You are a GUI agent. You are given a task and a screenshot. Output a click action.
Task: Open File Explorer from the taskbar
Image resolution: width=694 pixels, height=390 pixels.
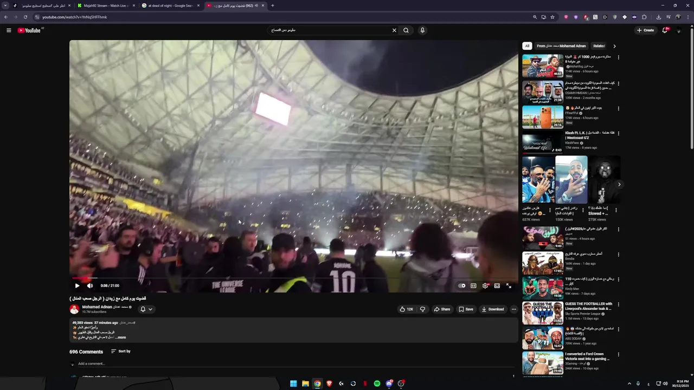pyautogui.click(x=305, y=383)
